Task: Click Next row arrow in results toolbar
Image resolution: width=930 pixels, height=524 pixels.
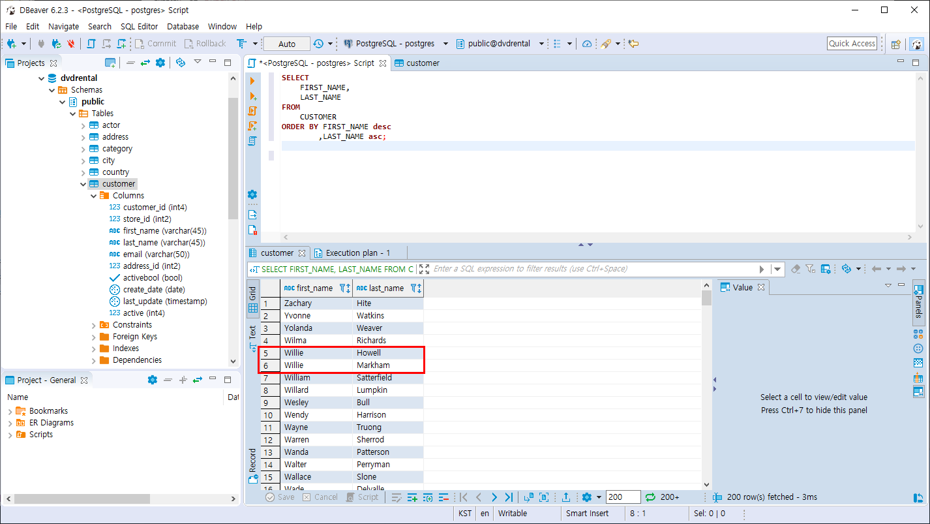Action: [494, 497]
